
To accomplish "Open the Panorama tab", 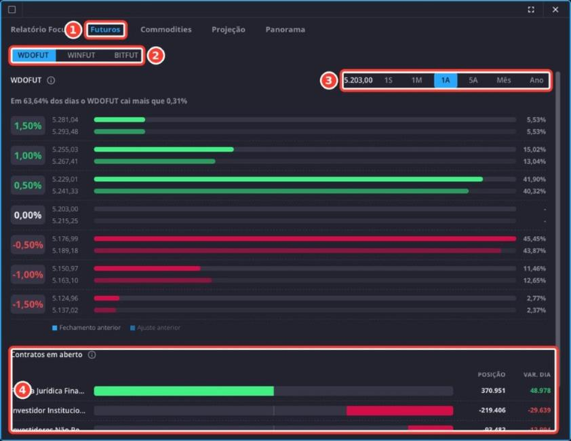I will (x=285, y=30).
